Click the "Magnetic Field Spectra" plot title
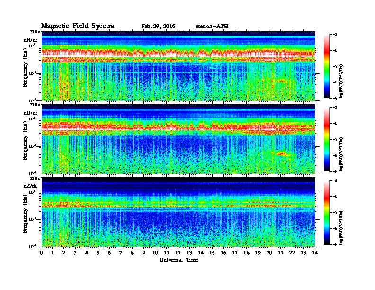This screenshot has height=290, width=375. click(78, 26)
